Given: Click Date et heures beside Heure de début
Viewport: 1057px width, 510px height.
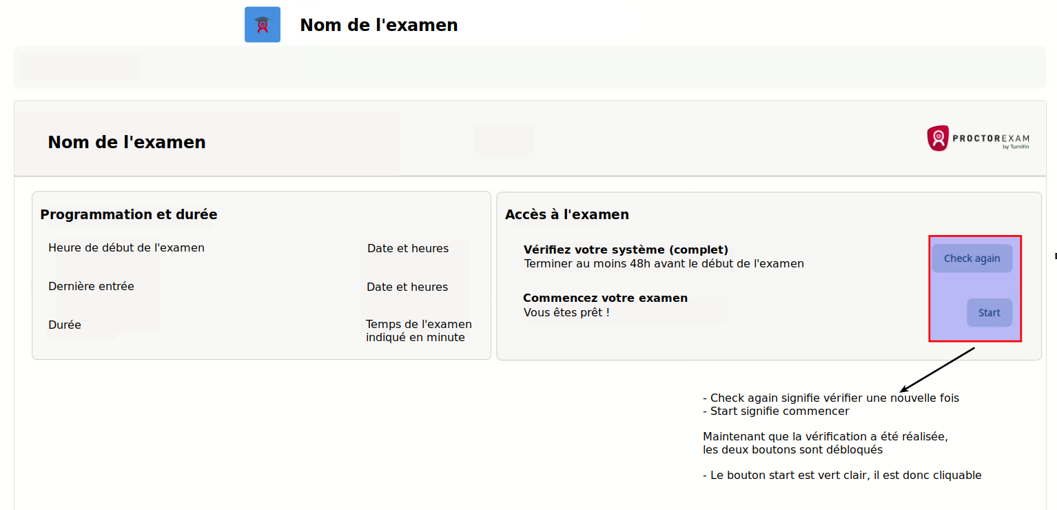Looking at the screenshot, I should tap(407, 248).
